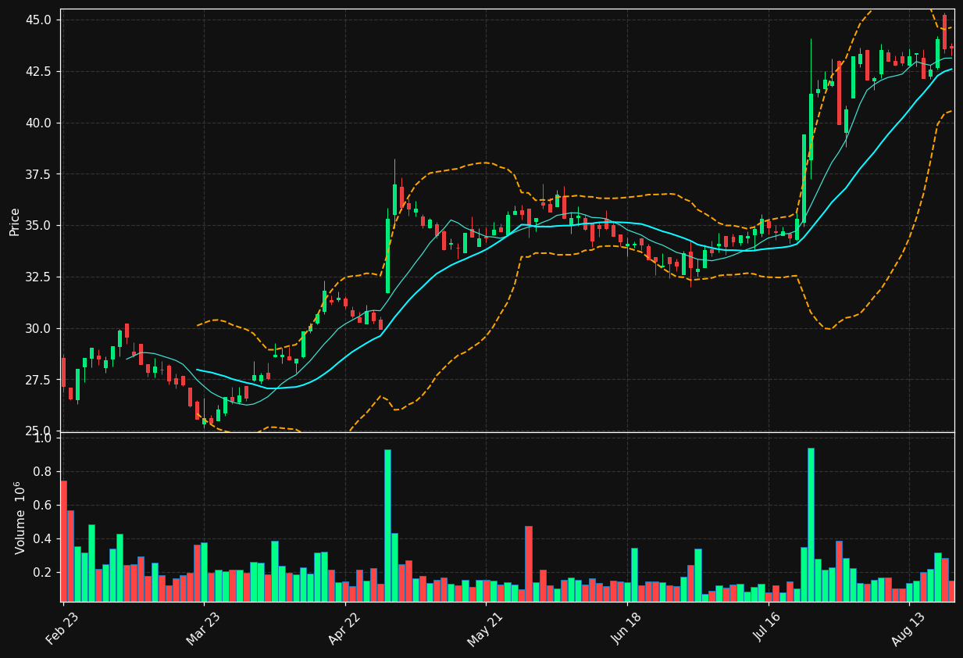The image size is (963, 658).
Task: Select the 30.0 price tick label
Action: [38, 328]
